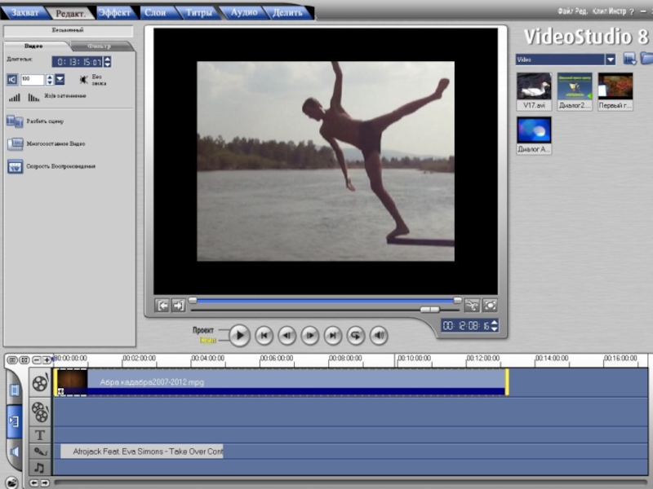
Task: Click the scissors cut-clip icon
Action: click(x=471, y=306)
